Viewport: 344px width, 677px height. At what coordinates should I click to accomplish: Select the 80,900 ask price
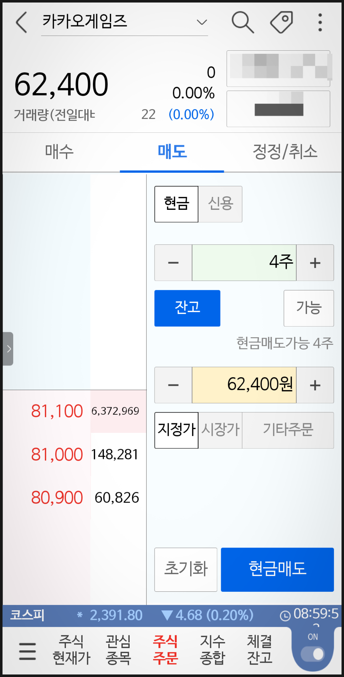click(57, 497)
